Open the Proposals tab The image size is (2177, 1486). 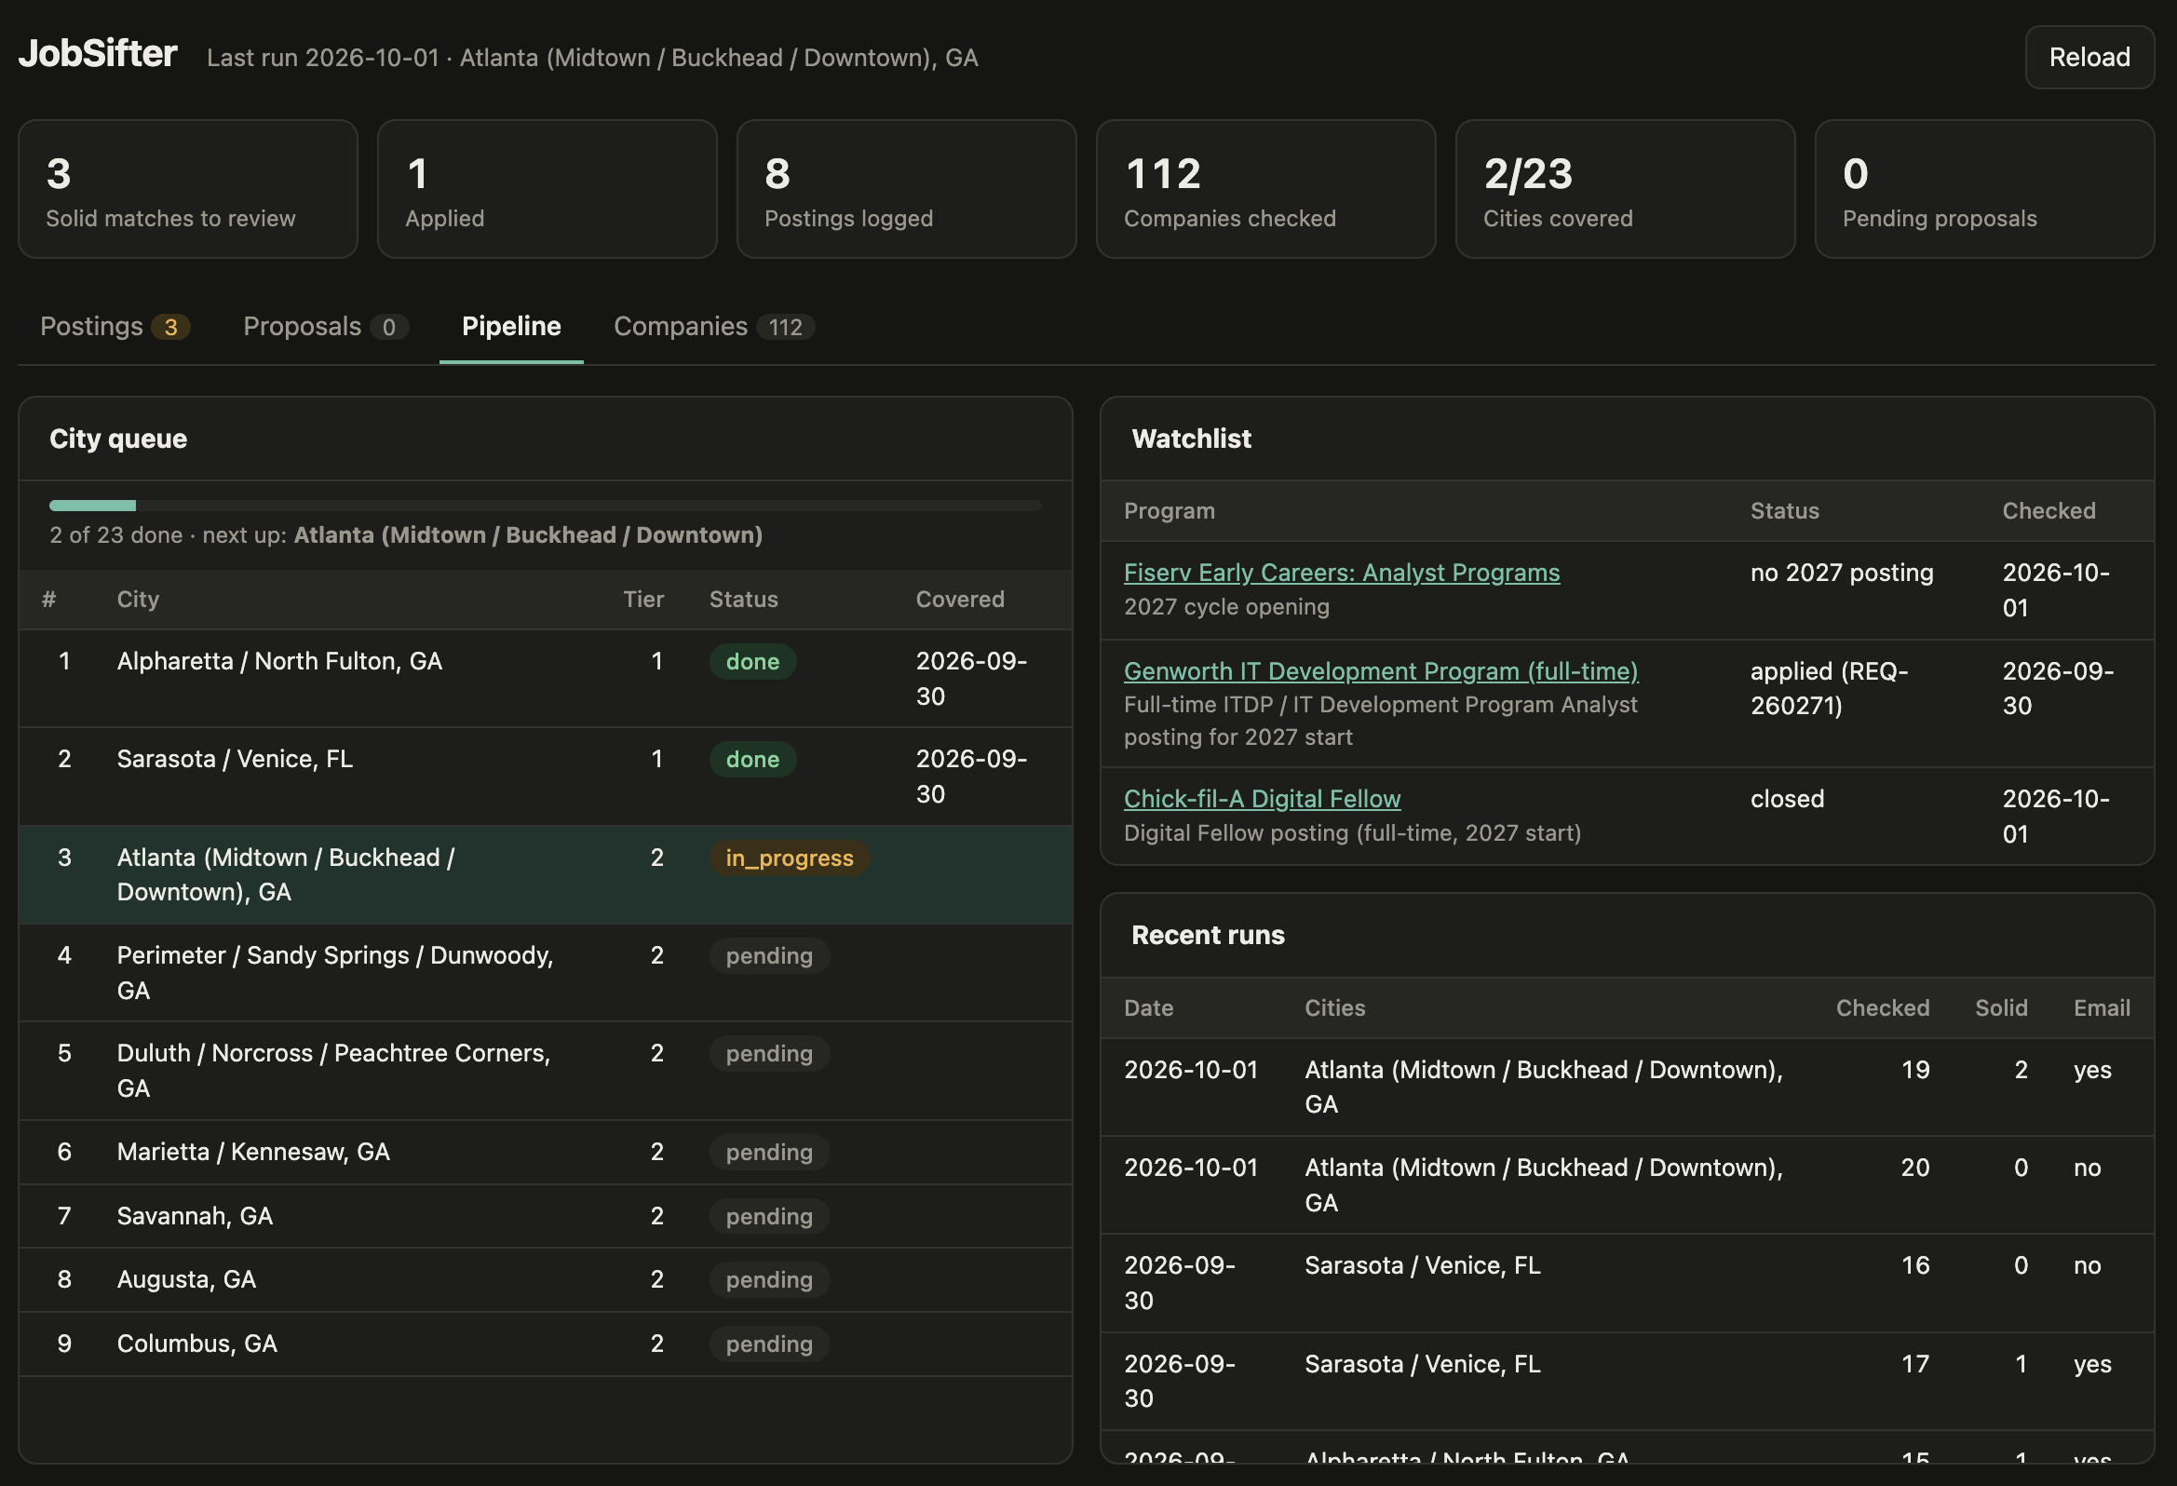[x=325, y=326]
